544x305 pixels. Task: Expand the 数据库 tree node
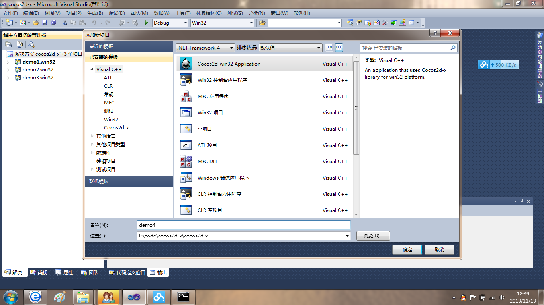(x=92, y=152)
